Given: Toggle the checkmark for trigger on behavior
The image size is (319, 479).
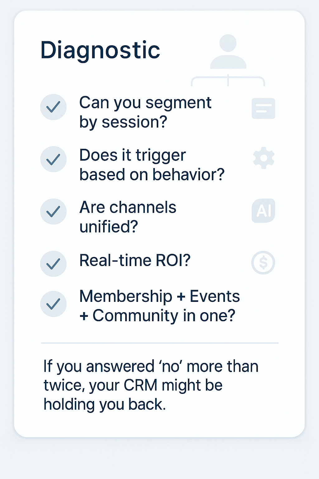Looking at the screenshot, I should [53, 159].
